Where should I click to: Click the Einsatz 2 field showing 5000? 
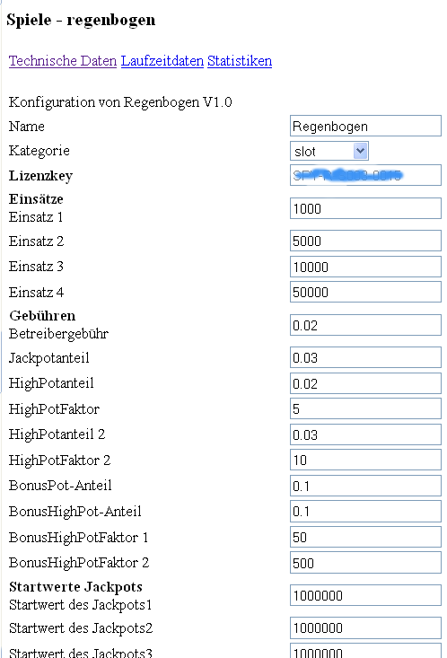click(x=365, y=241)
